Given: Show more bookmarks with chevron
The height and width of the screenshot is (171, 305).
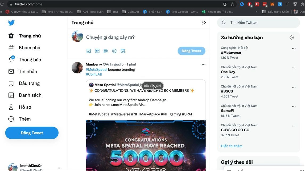Looking at the screenshot, I should point(256,12).
